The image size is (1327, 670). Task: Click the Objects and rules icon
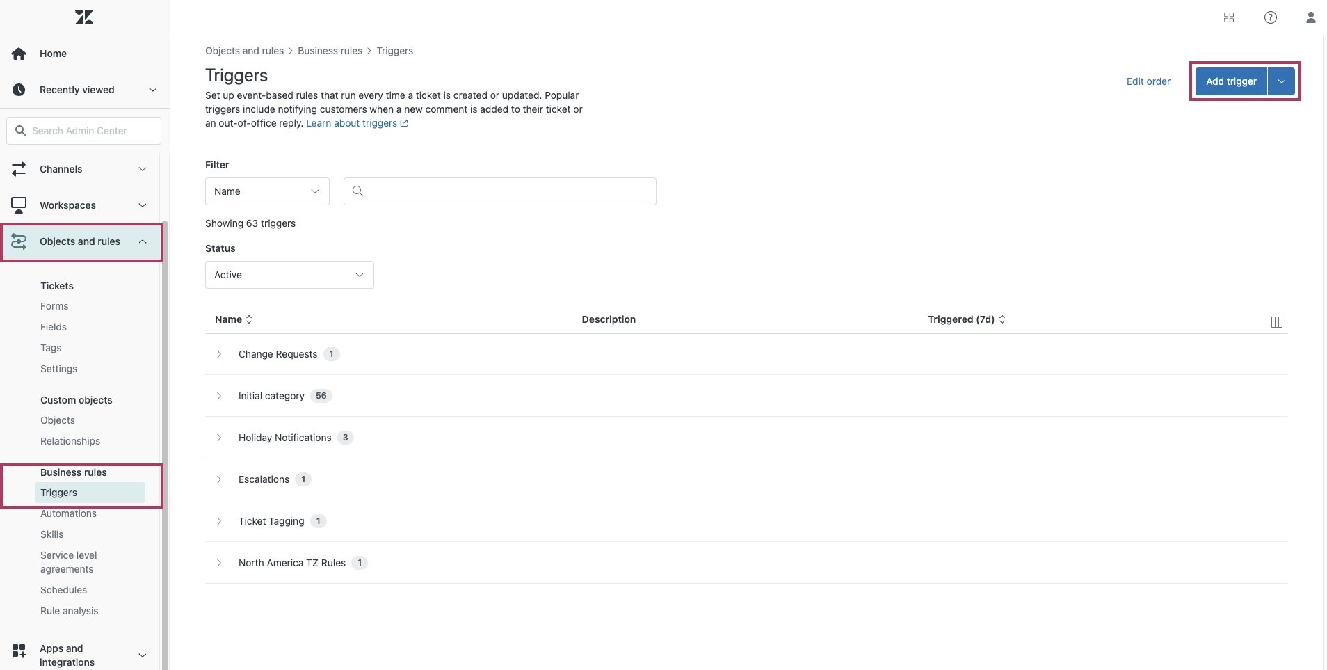[19, 241]
